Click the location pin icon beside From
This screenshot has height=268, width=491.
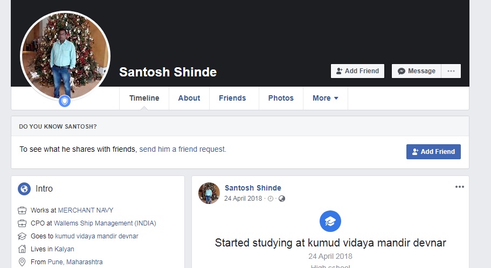[22, 262]
